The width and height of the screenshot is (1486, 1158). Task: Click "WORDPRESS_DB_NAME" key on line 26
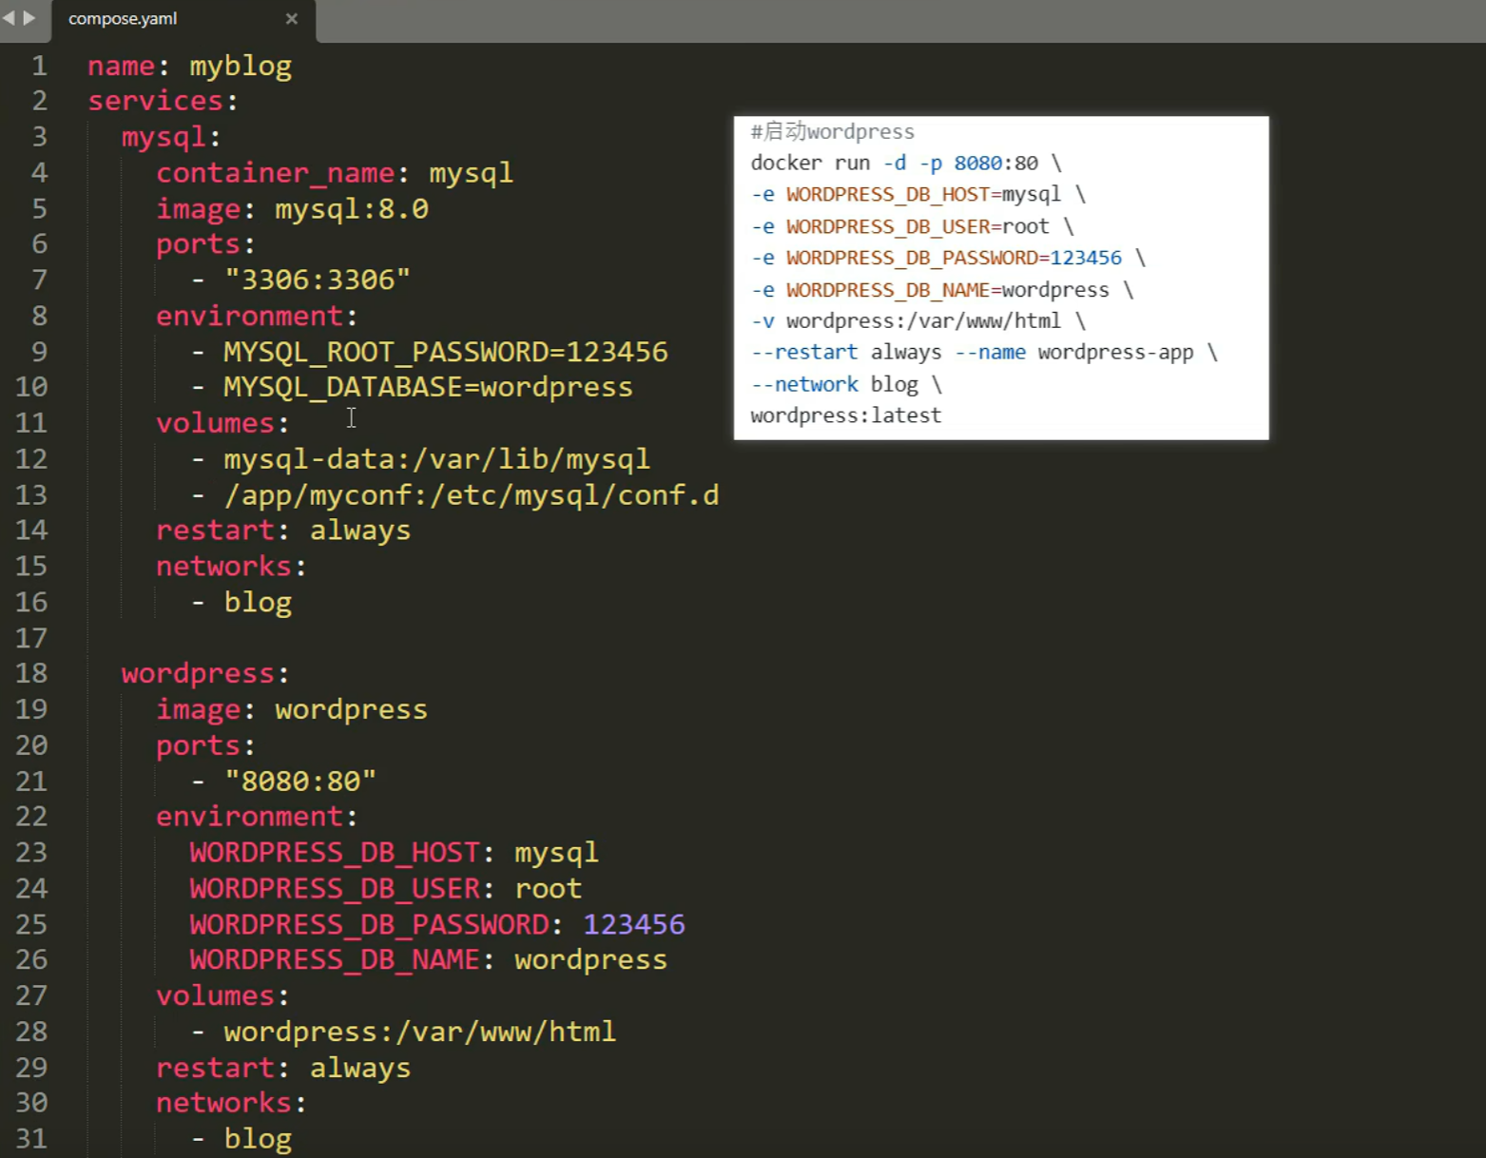point(335,960)
